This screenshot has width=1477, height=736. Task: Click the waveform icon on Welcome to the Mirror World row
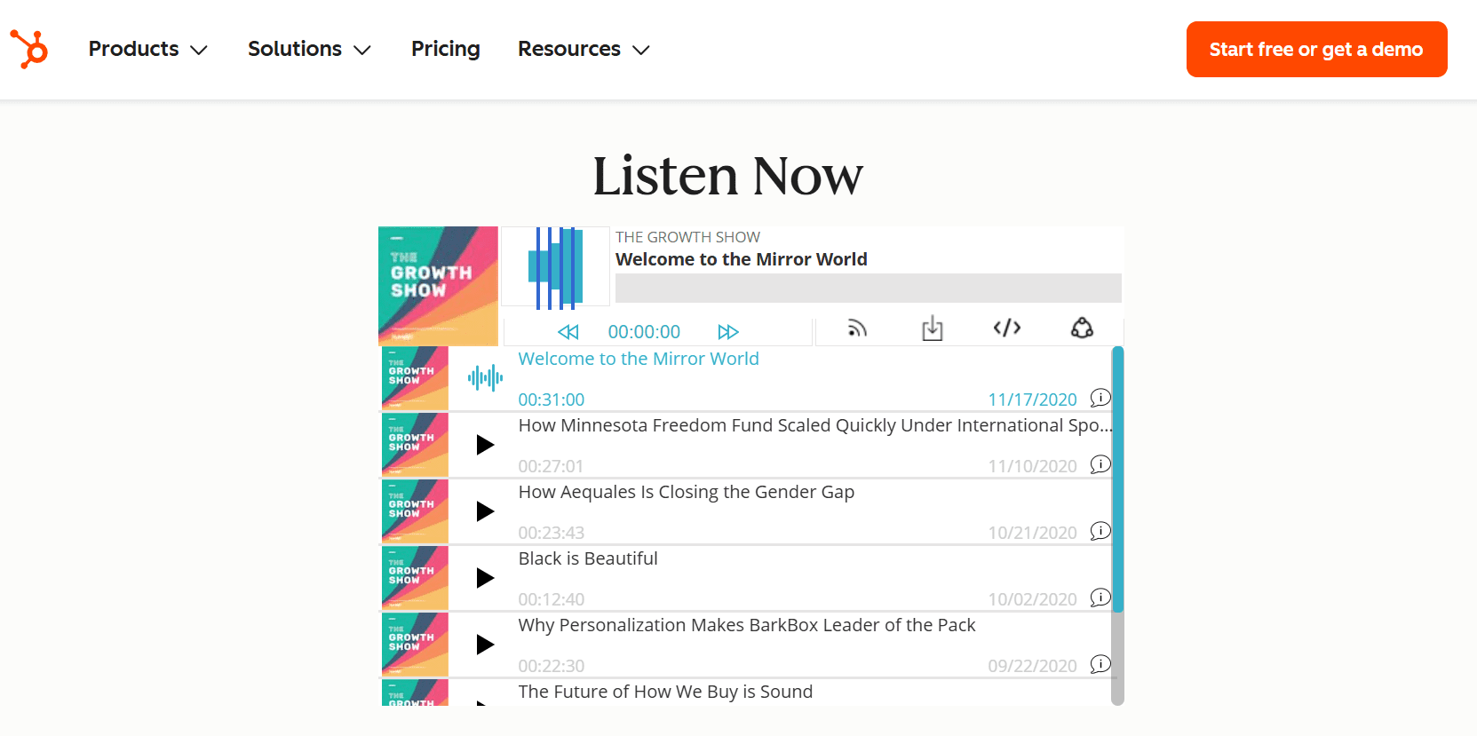click(485, 378)
